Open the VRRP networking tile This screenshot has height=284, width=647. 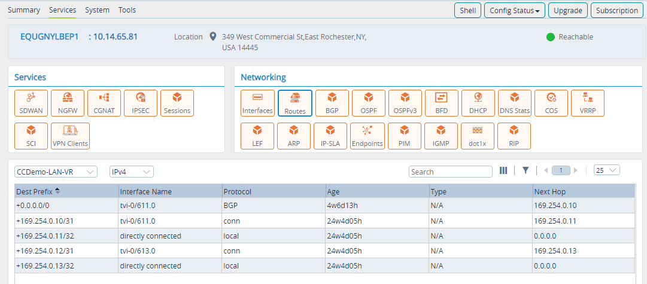coord(588,103)
